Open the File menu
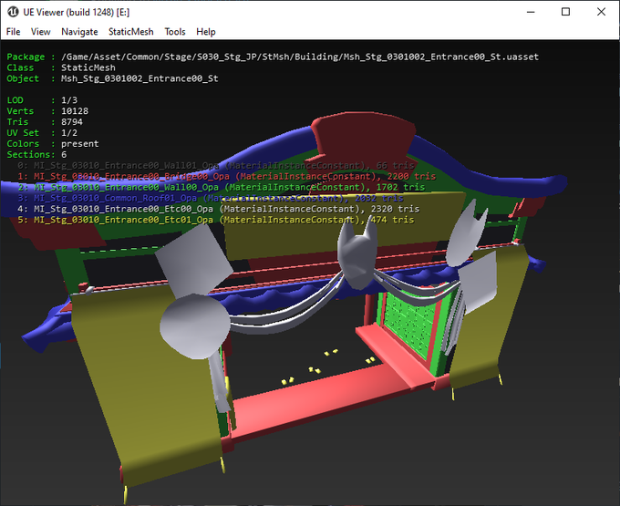Screen dimensions: 620x506 coord(14,32)
